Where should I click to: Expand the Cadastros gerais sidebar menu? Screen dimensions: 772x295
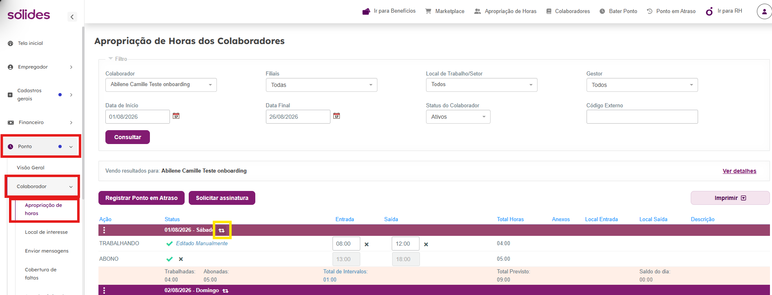pos(40,95)
